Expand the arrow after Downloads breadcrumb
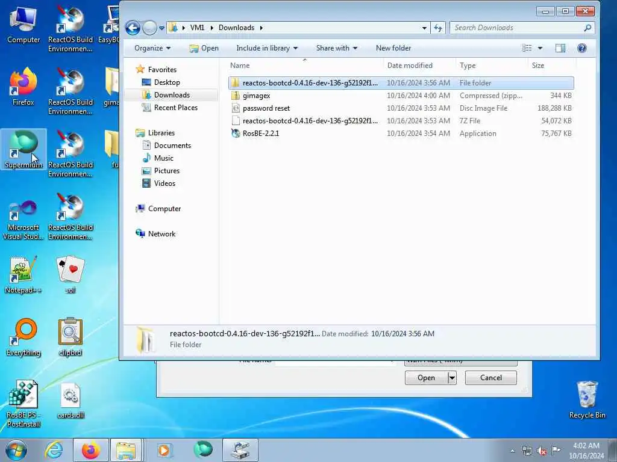 click(261, 28)
